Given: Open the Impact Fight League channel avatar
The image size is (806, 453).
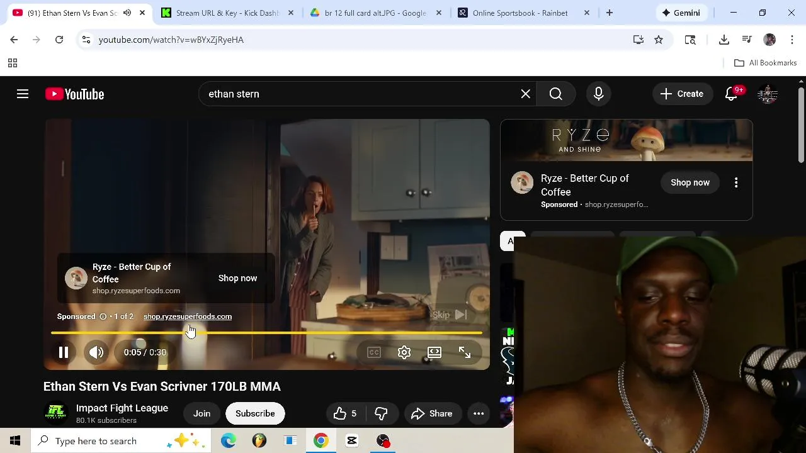Looking at the screenshot, I should 56,413.
